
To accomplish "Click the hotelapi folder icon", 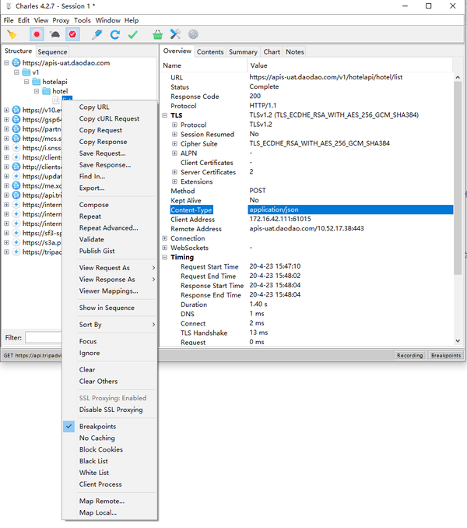I will [36, 82].
